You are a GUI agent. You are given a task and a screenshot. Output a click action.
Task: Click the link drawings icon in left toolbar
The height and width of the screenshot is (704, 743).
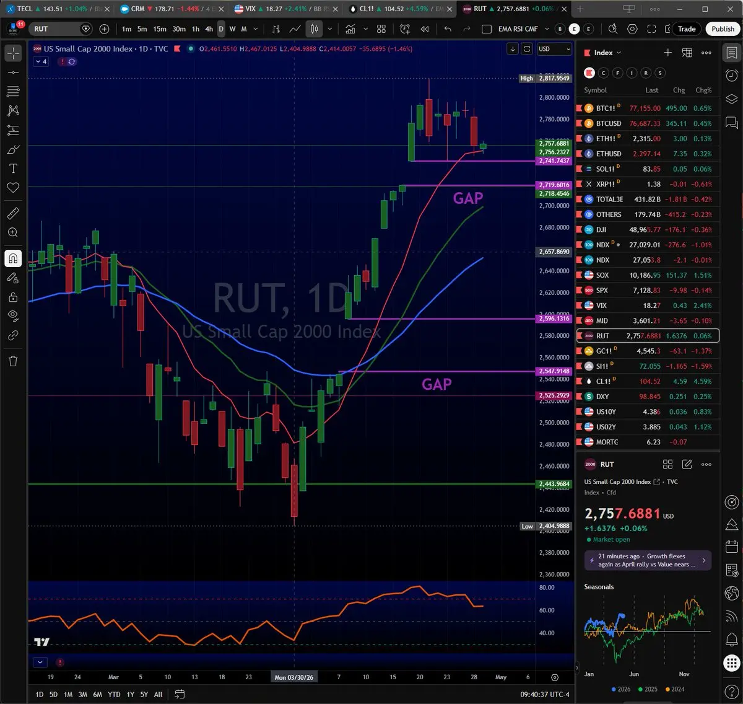click(x=13, y=335)
